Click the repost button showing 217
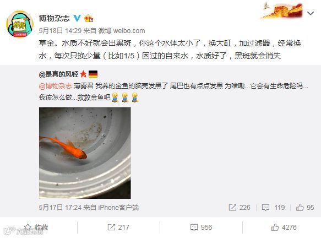 tap(118, 228)
